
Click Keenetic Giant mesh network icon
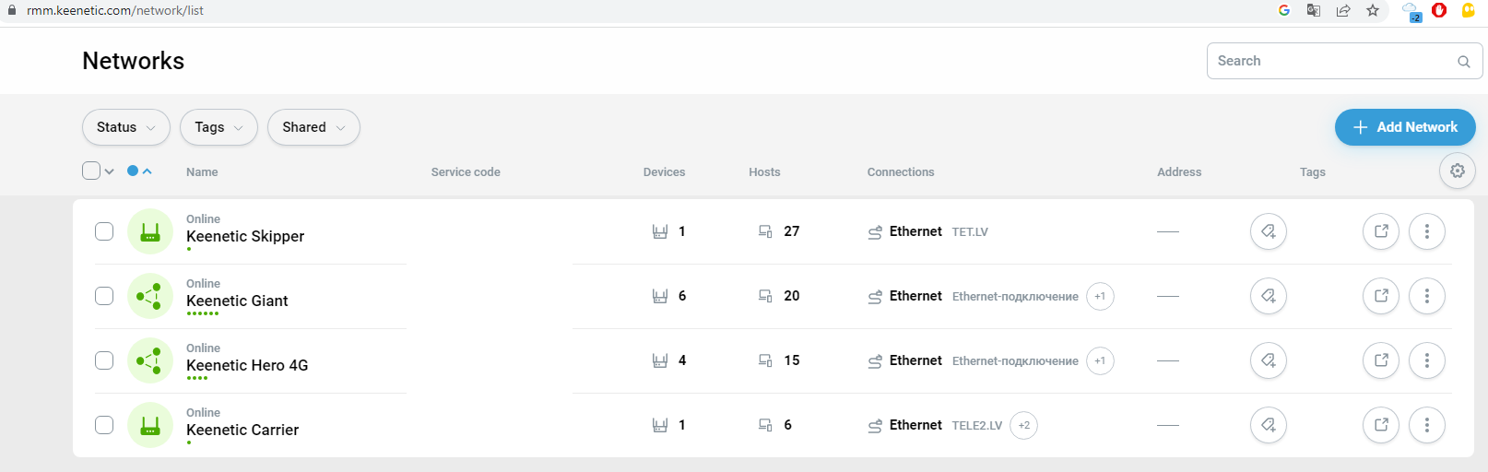[149, 296]
